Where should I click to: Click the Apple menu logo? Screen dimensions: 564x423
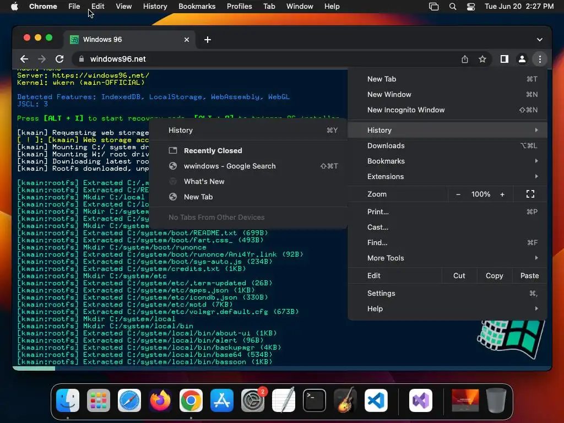coord(14,6)
